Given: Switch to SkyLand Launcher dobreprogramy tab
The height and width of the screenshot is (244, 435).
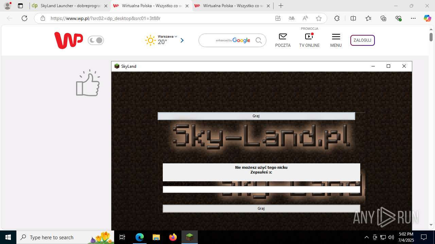Looking at the screenshot, I should 70,6.
